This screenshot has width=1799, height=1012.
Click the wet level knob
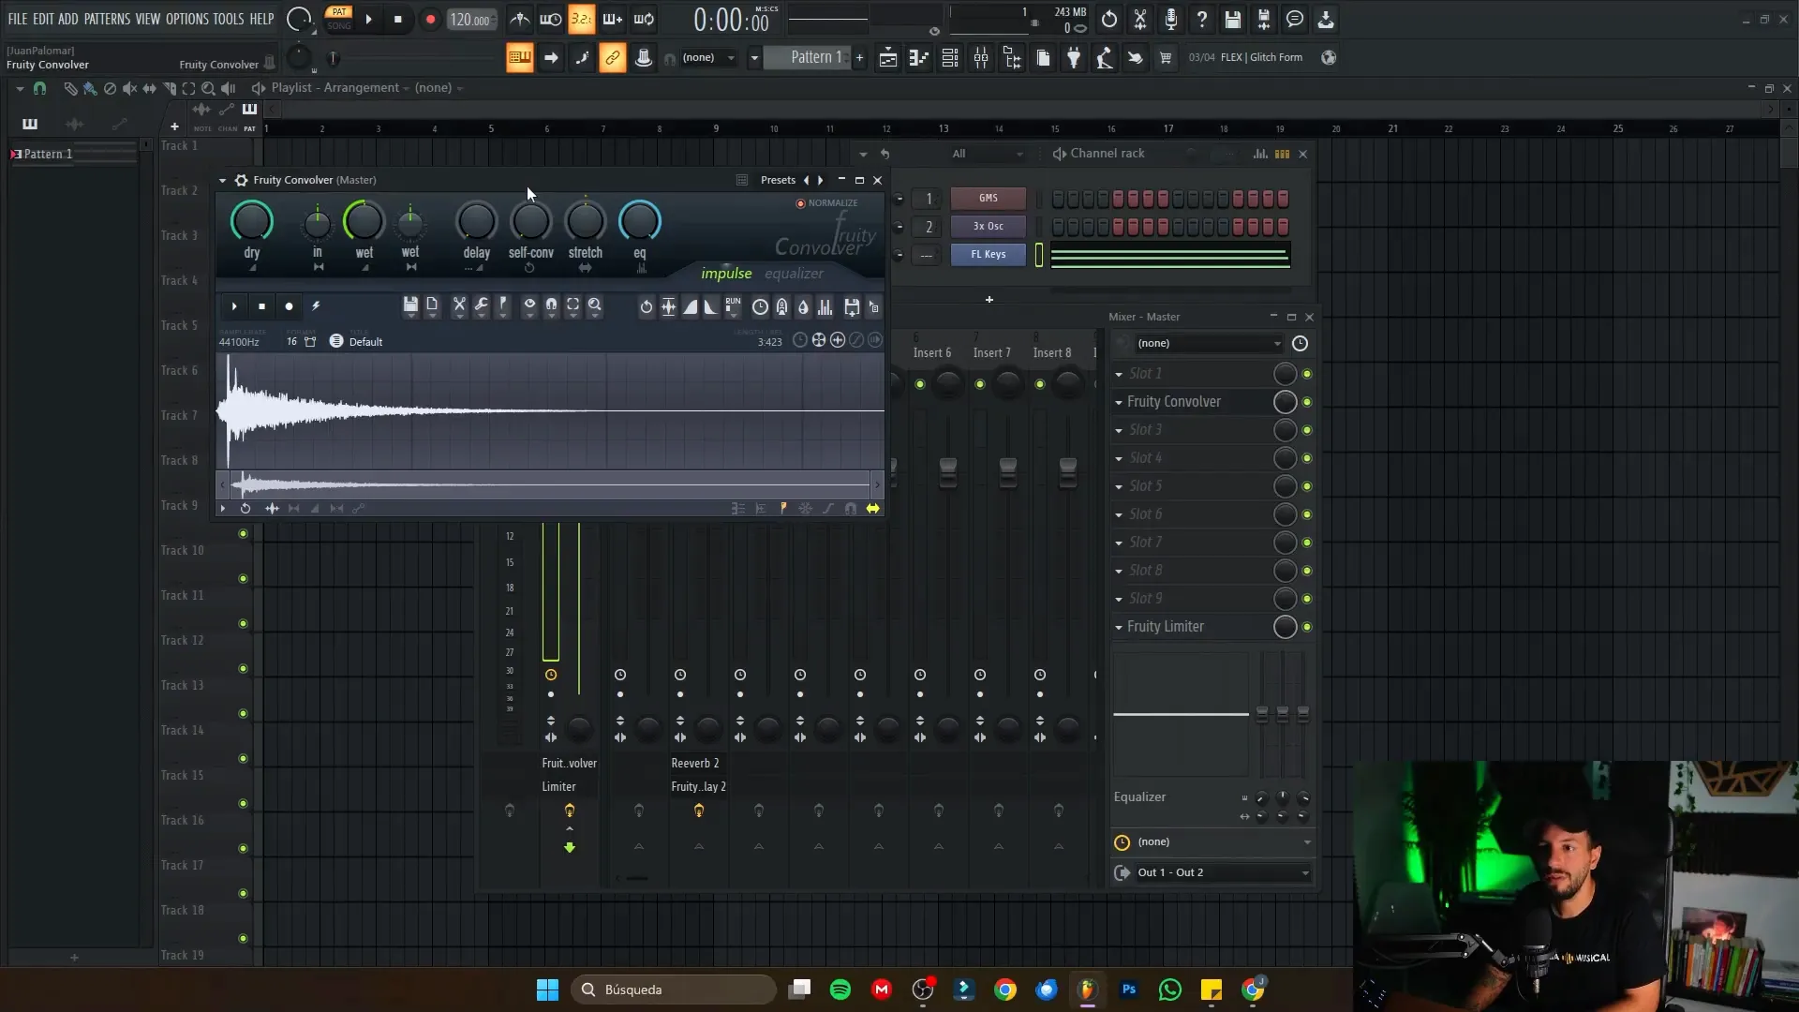(x=364, y=222)
